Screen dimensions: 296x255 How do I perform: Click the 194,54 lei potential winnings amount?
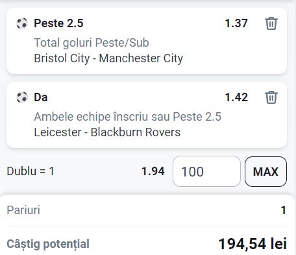coord(253,244)
